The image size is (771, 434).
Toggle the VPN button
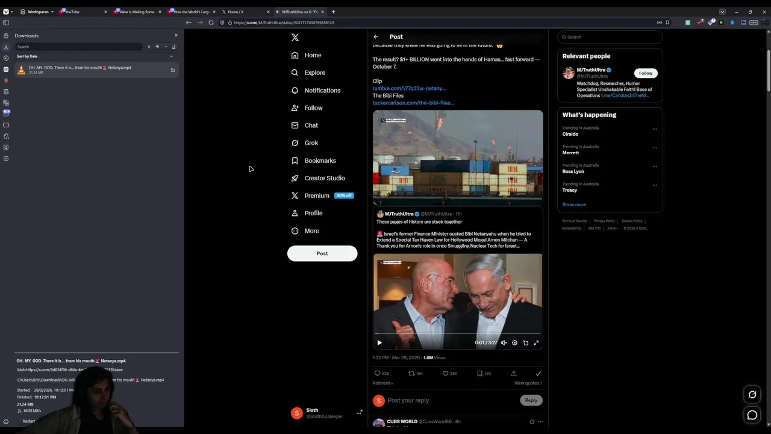coord(754,22)
